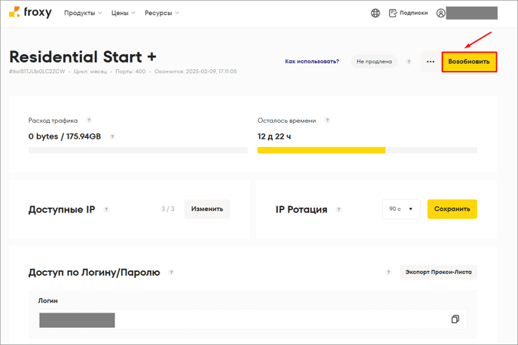Click the Residential Start + heading
The width and height of the screenshot is (518, 345).
[83, 56]
